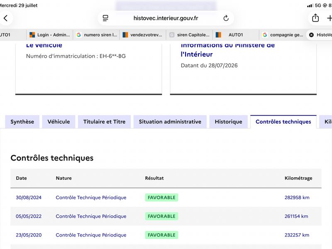This screenshot has width=332, height=249.
Task: Switch to vendezvotrev... browser tab
Action: [142, 35]
